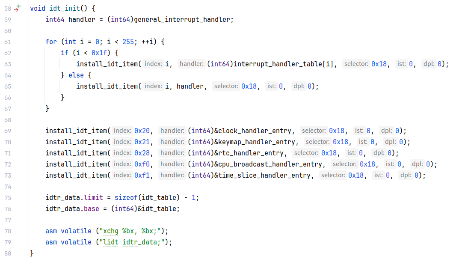Screen dimensions: 468x259
Task: Click the 'index:' hint on line 63
Action: [x=153, y=64]
